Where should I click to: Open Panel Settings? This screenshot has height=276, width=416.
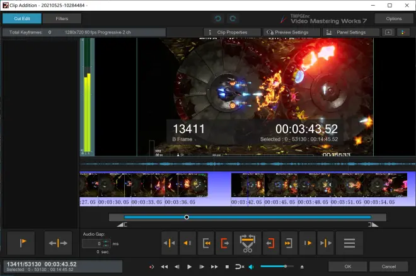tap(351, 32)
